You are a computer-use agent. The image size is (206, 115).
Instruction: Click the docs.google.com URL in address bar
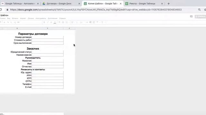(96, 10)
